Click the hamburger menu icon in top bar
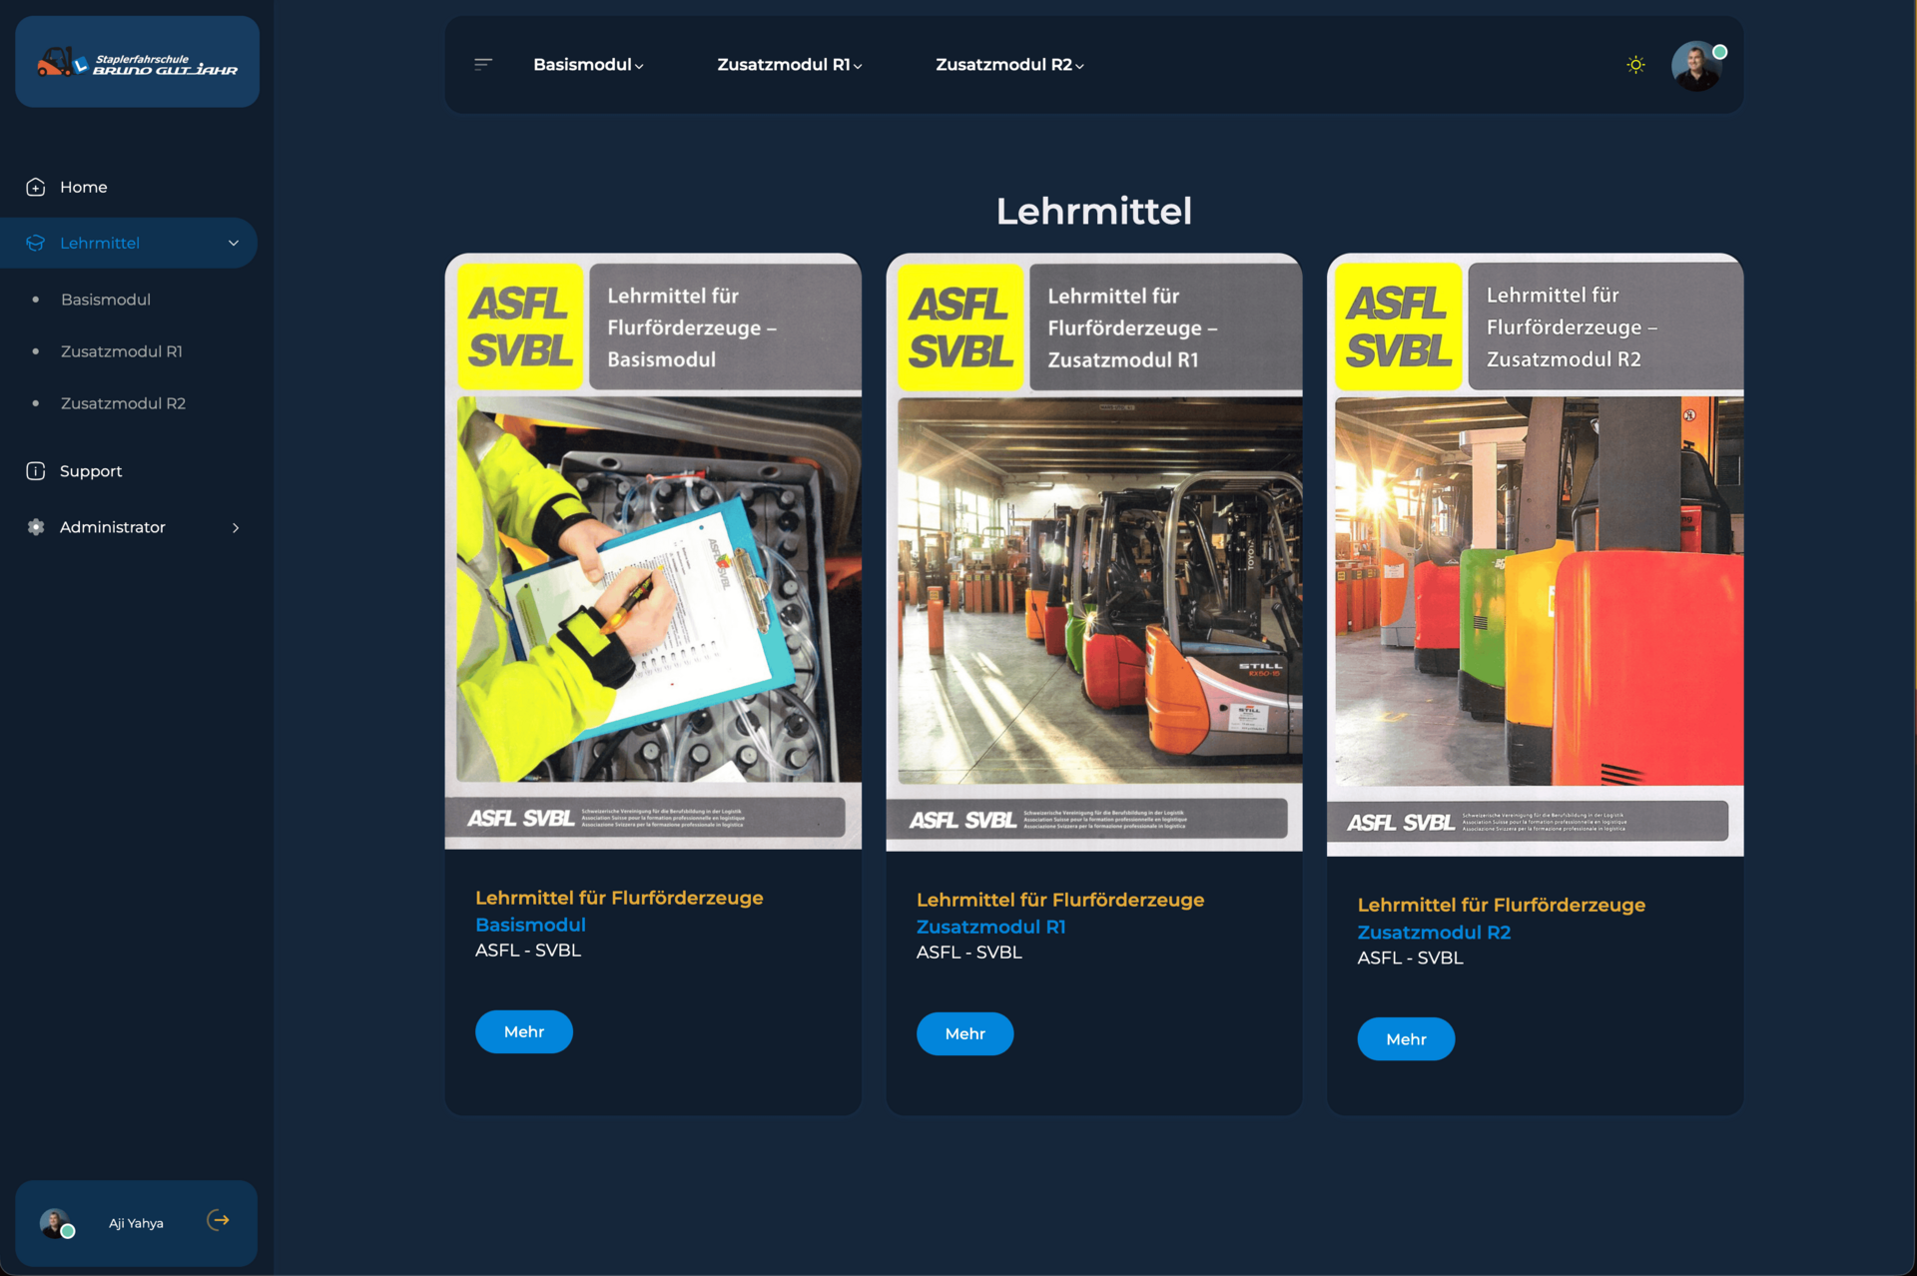Image resolution: width=1917 pixels, height=1276 pixels. pyautogui.click(x=483, y=64)
